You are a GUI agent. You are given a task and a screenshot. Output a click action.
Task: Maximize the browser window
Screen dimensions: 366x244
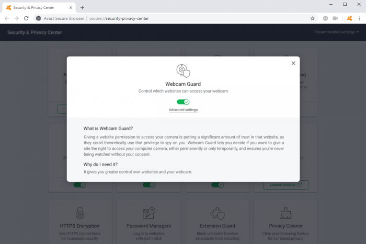[x=345, y=4]
